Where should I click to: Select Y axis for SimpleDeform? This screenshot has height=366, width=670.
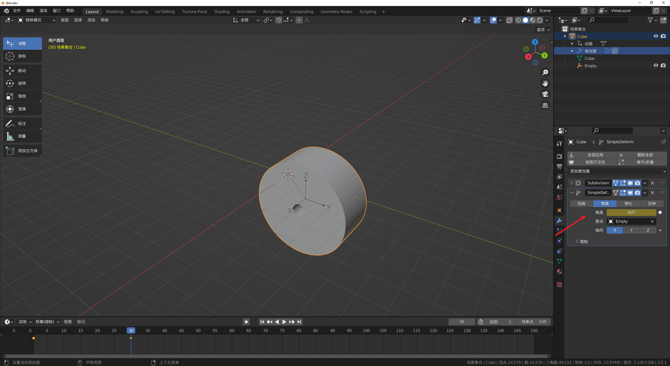(x=631, y=230)
